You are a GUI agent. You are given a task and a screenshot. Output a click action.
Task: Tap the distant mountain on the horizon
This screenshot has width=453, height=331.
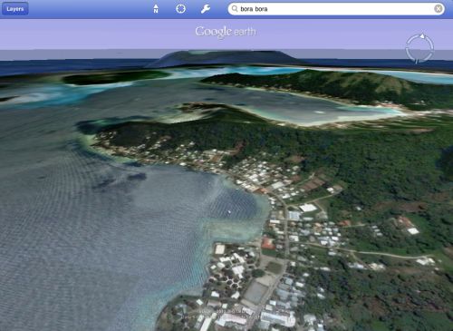pyautogui.click(x=225, y=58)
